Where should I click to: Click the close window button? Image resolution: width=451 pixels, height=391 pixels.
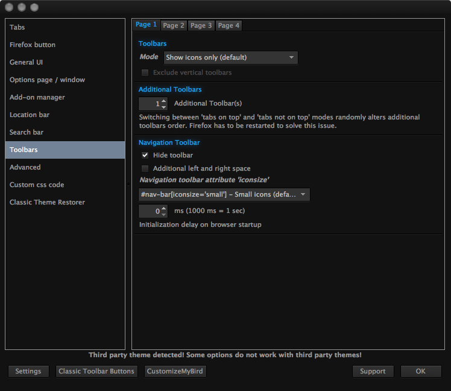[x=9, y=7]
